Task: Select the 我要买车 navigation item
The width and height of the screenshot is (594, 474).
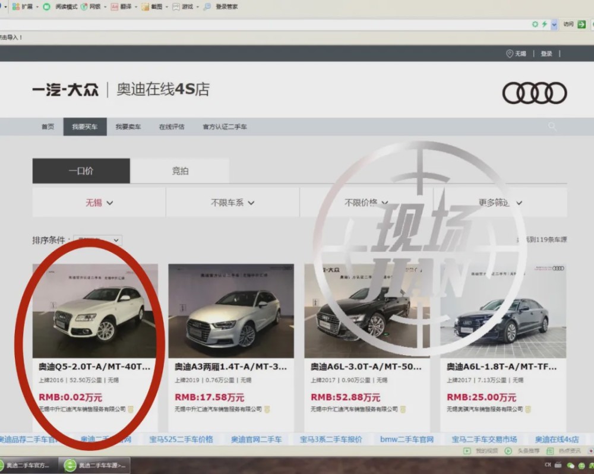Action: [84, 127]
